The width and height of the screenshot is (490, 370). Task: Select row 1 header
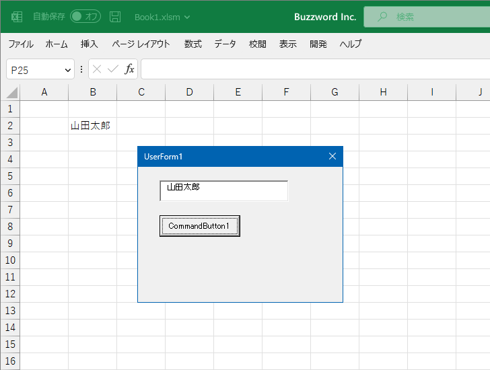tap(10, 109)
